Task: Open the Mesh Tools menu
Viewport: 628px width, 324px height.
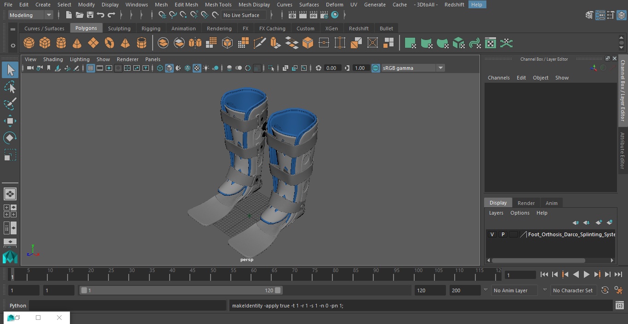Action: point(218,5)
